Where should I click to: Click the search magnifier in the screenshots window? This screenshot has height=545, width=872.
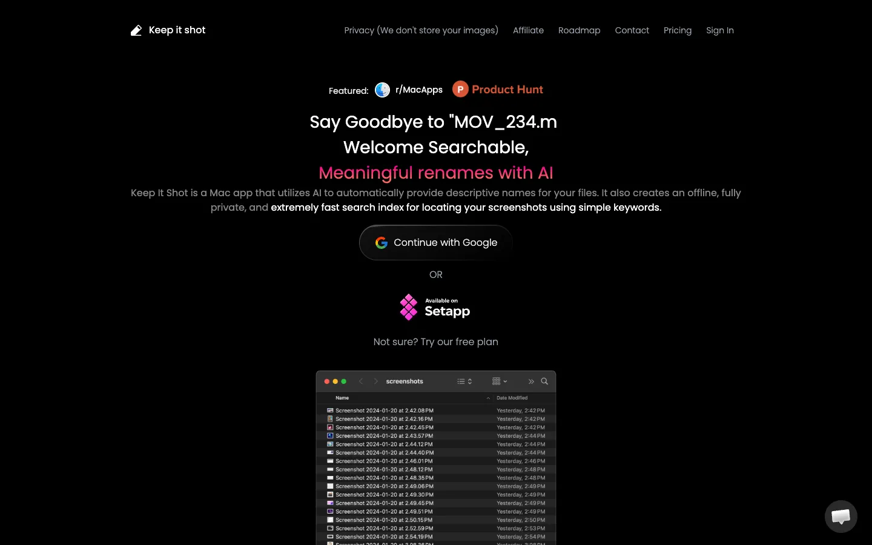click(544, 381)
